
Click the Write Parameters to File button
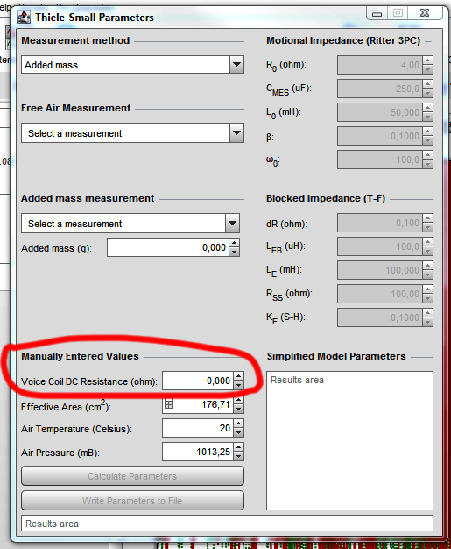(132, 501)
